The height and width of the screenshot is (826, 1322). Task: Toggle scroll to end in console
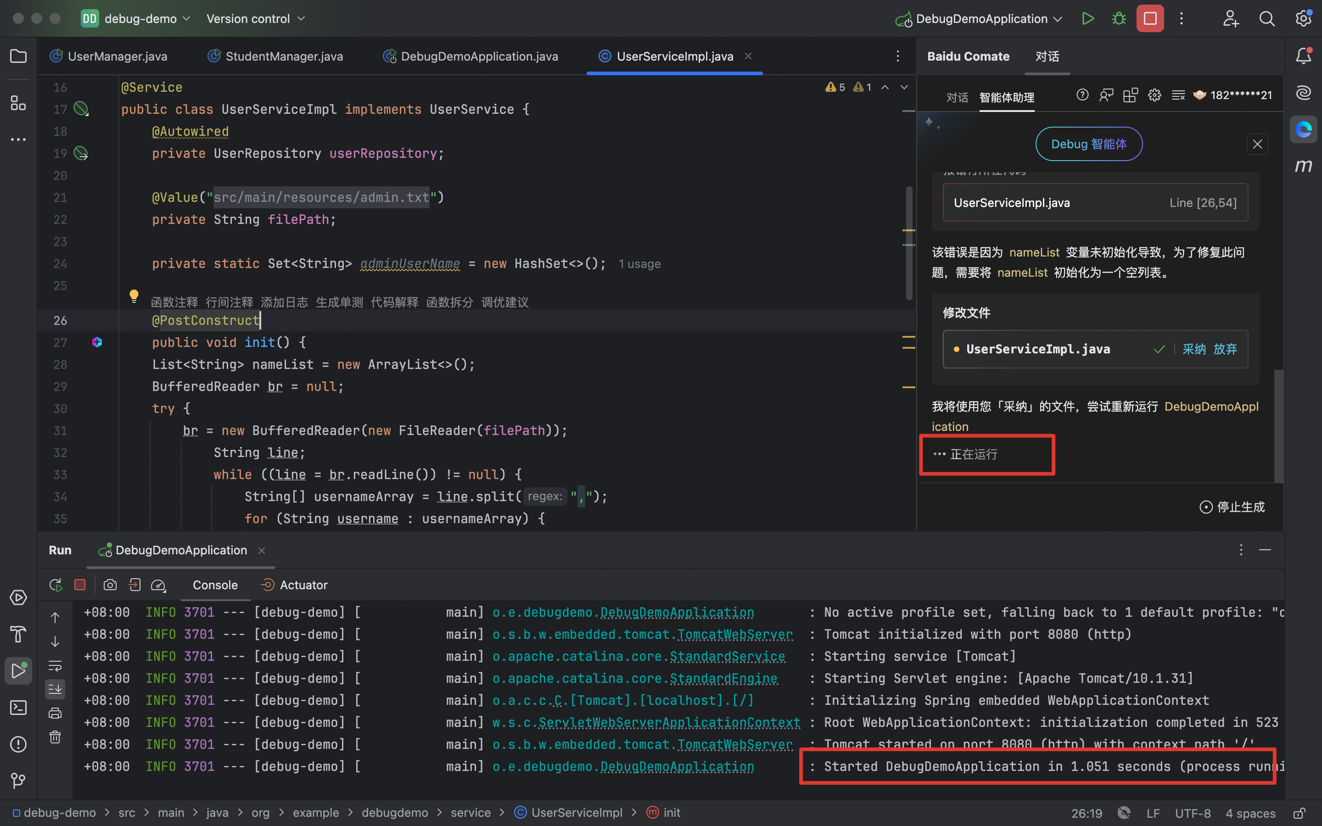(x=55, y=689)
